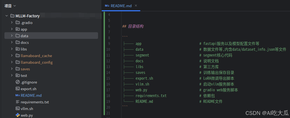Click the .gradio folder icon

click(18, 23)
